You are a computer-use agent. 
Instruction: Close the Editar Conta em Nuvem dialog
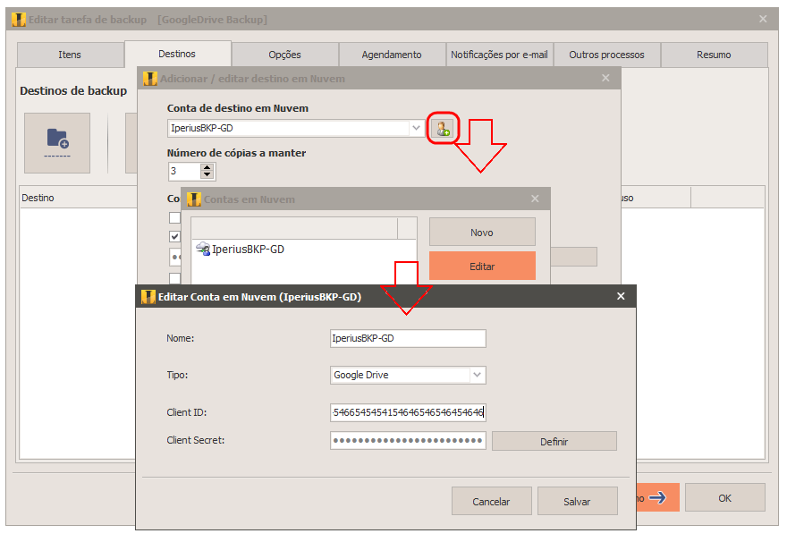pos(621,296)
